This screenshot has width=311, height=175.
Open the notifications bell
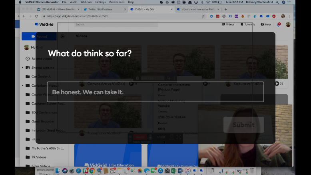(x=279, y=24)
